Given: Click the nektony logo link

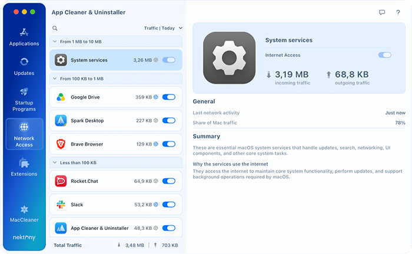Looking at the screenshot, I should [x=24, y=237].
